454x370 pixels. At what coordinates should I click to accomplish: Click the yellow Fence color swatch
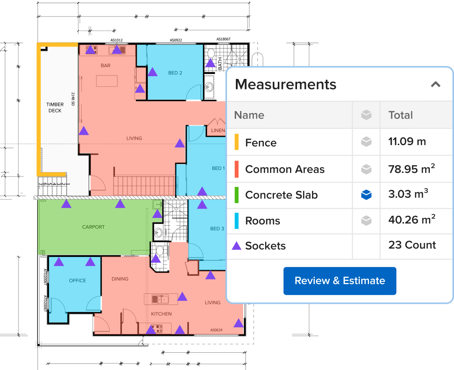click(237, 142)
